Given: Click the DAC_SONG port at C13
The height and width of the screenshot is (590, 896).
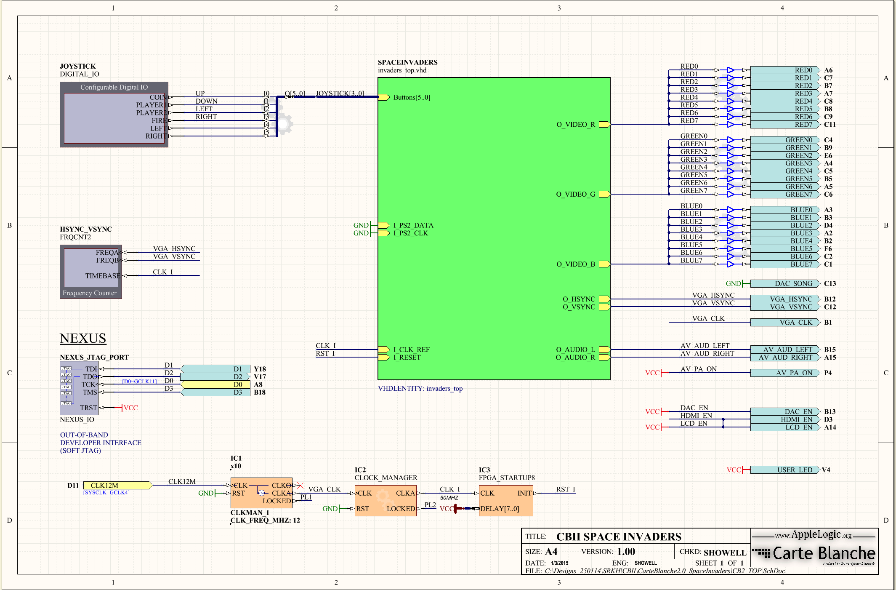Looking at the screenshot, I should click(785, 283).
